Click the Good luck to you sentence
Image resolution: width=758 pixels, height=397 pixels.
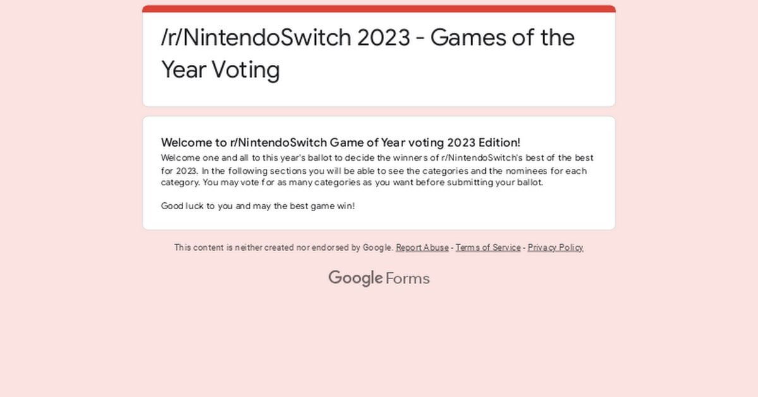pos(258,206)
